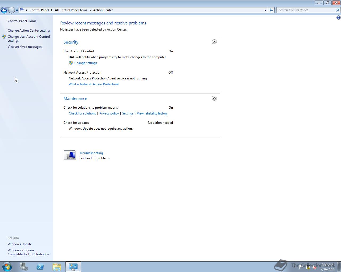Click the Off status for Network Access Protection
The height and width of the screenshot is (272, 341).
[170, 73]
